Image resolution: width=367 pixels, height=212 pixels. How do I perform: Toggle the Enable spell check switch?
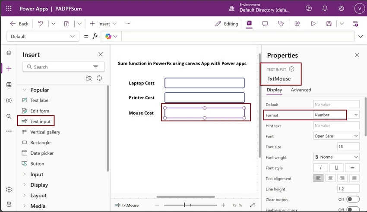(353, 209)
